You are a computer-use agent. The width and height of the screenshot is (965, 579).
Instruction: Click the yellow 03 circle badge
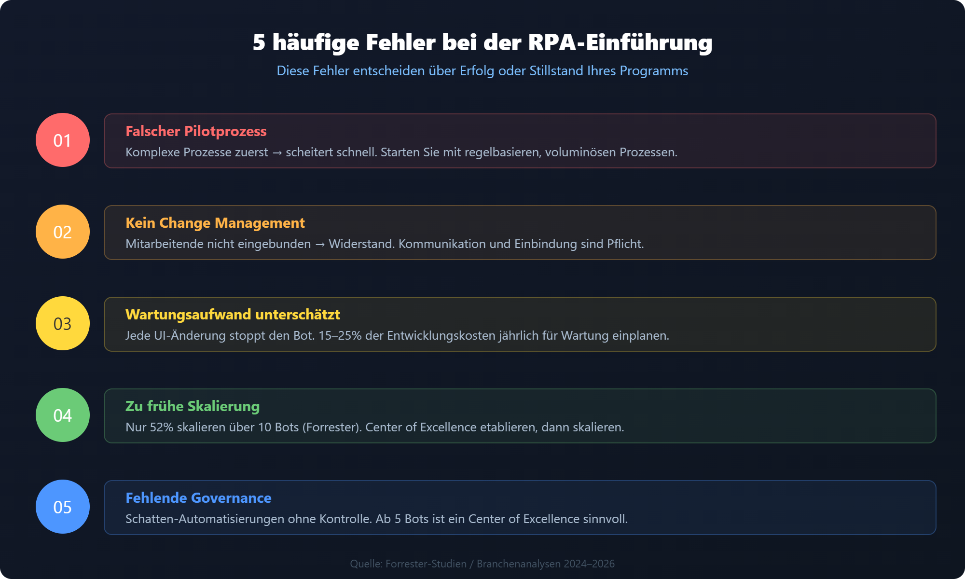63,323
